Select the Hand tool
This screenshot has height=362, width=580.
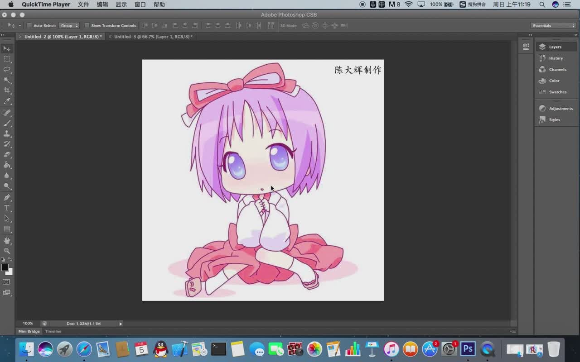click(7, 240)
